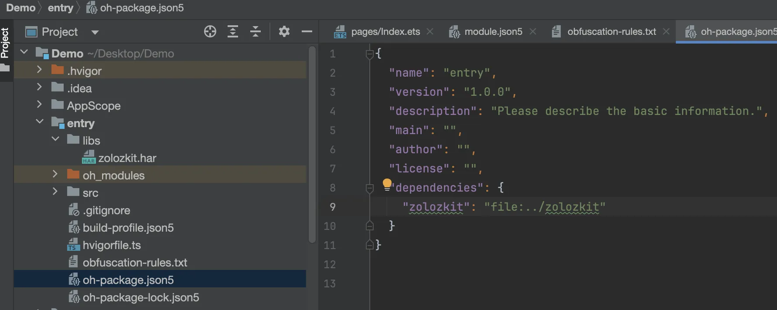Screen dimensions: 777x310
Task: Click the yellow lightbulb quick-fix icon
Action: 387,184
